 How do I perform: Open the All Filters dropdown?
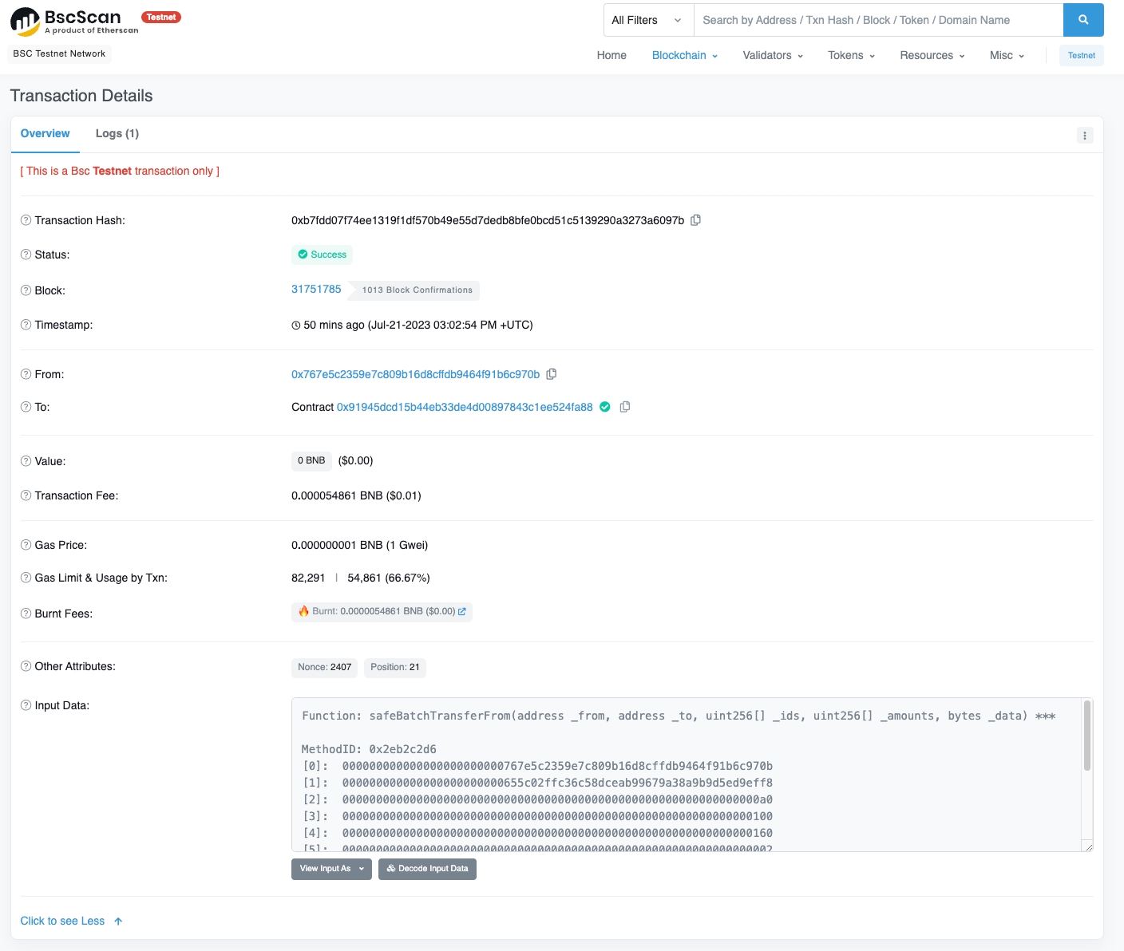647,20
